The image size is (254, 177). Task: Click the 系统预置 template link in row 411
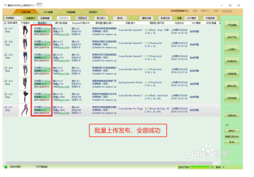pos(194,110)
